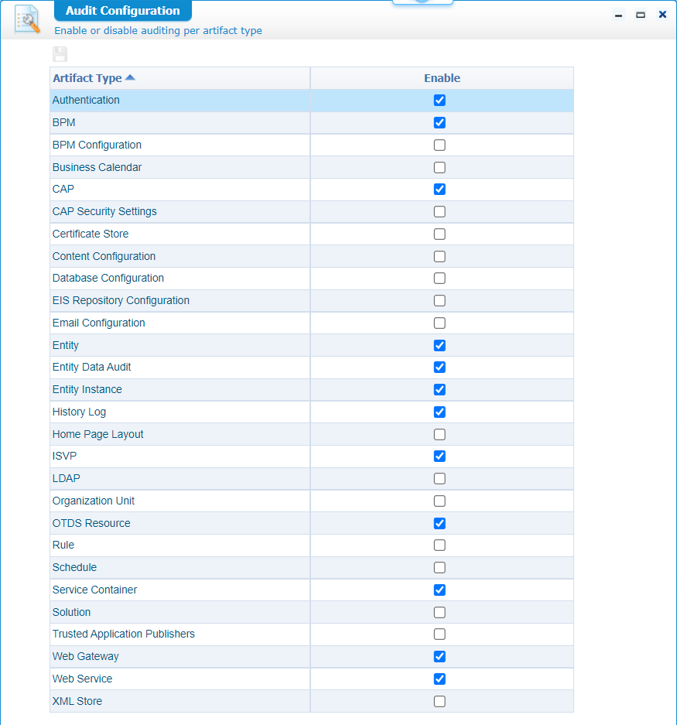Click the Save disk icon in toolbar
The width and height of the screenshot is (677, 725).
pyautogui.click(x=60, y=54)
